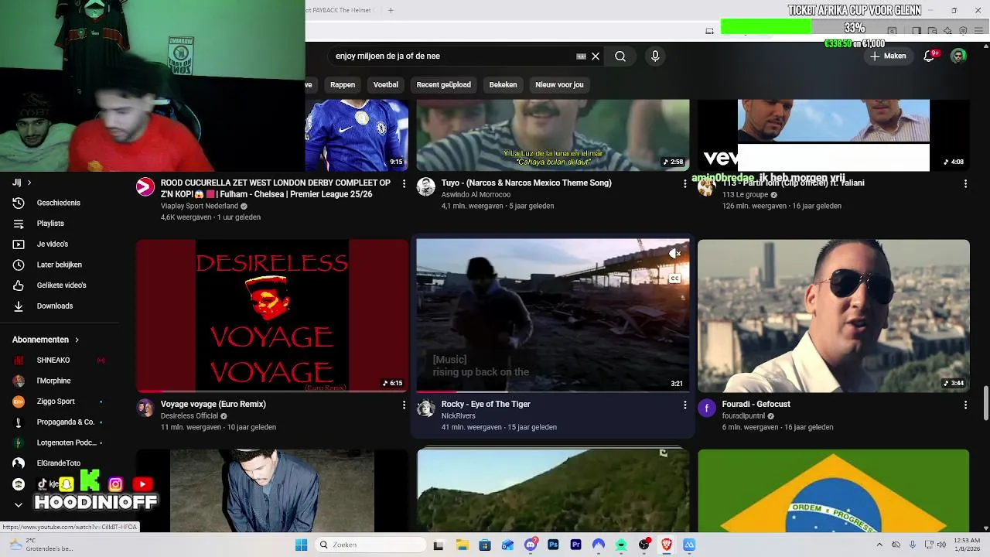Clear the YouTube search query

(x=596, y=56)
